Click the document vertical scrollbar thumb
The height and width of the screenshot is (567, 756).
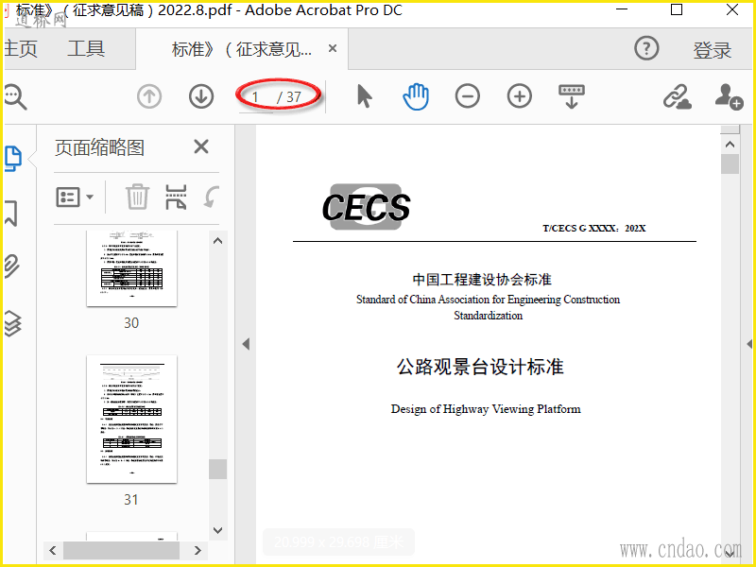point(730,163)
